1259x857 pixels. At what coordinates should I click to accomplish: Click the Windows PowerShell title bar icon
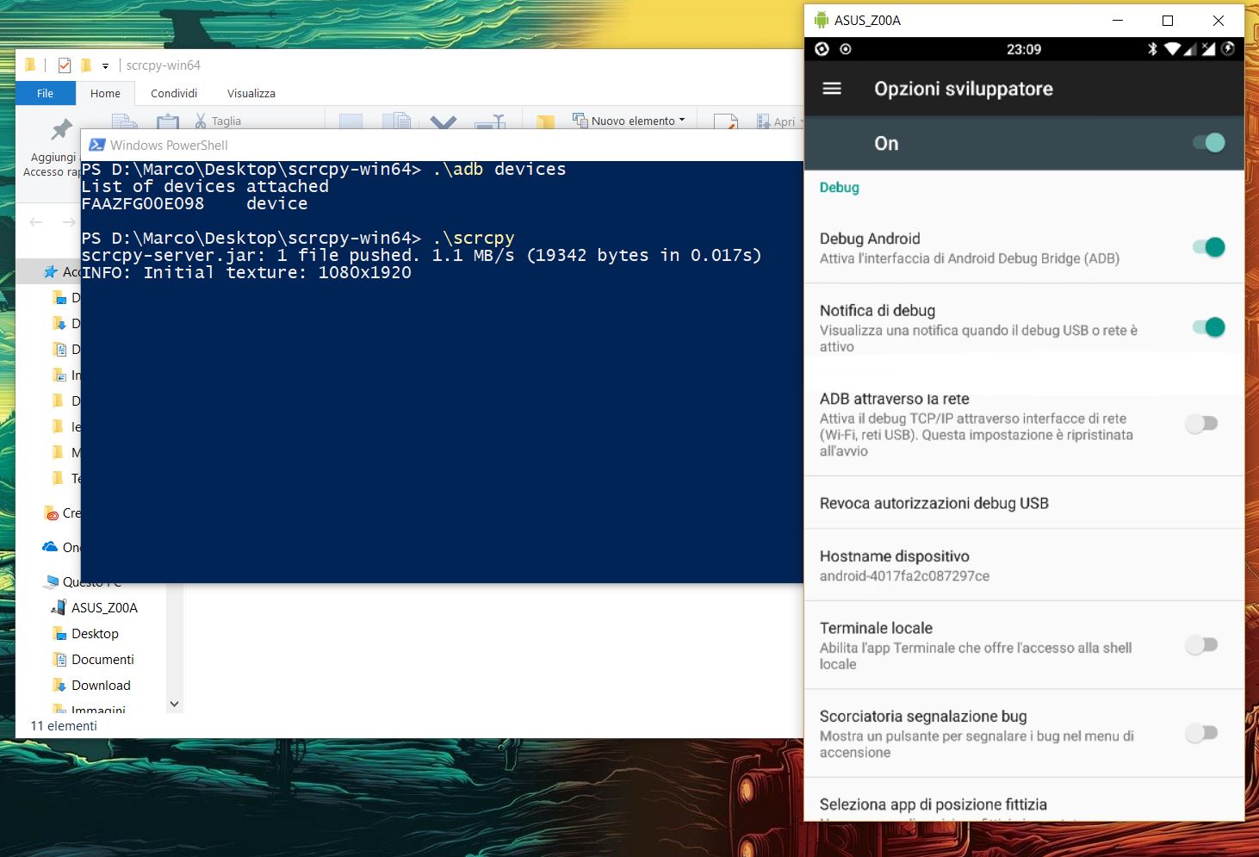point(97,145)
